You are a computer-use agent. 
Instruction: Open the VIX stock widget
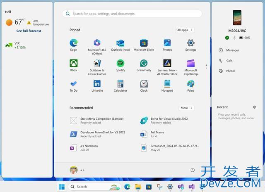[16, 45]
